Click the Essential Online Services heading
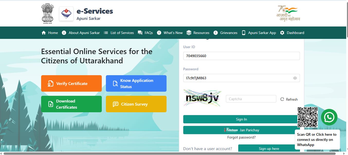 pos(97,56)
